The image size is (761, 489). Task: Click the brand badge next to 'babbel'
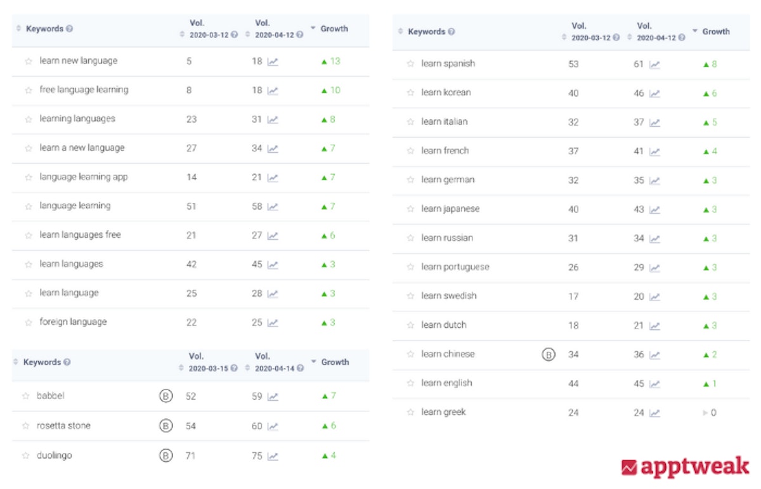point(166,396)
